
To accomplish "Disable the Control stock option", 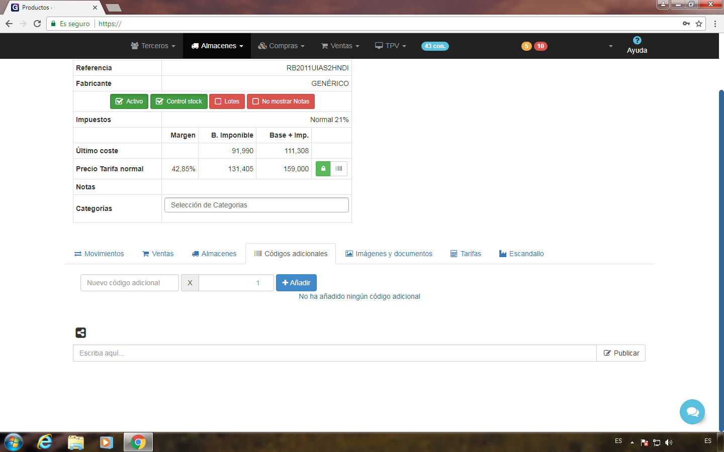I will pos(179,101).
